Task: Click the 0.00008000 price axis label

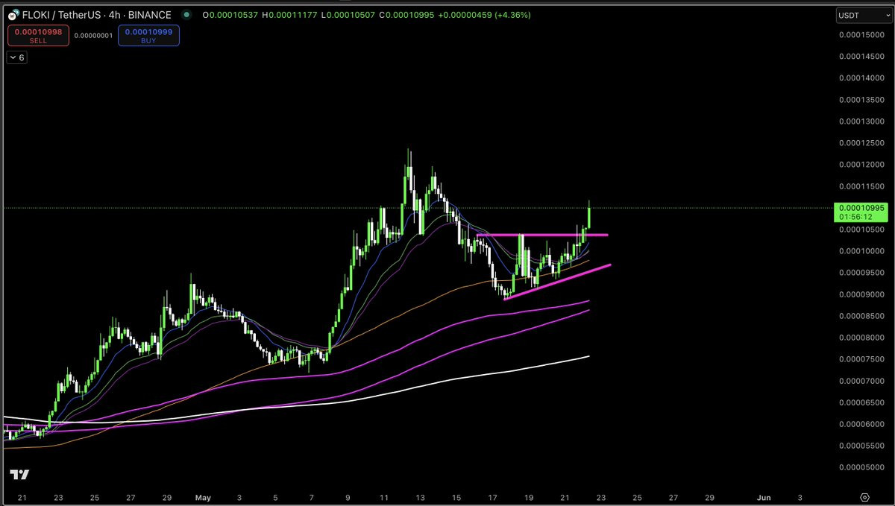Action: (861, 338)
